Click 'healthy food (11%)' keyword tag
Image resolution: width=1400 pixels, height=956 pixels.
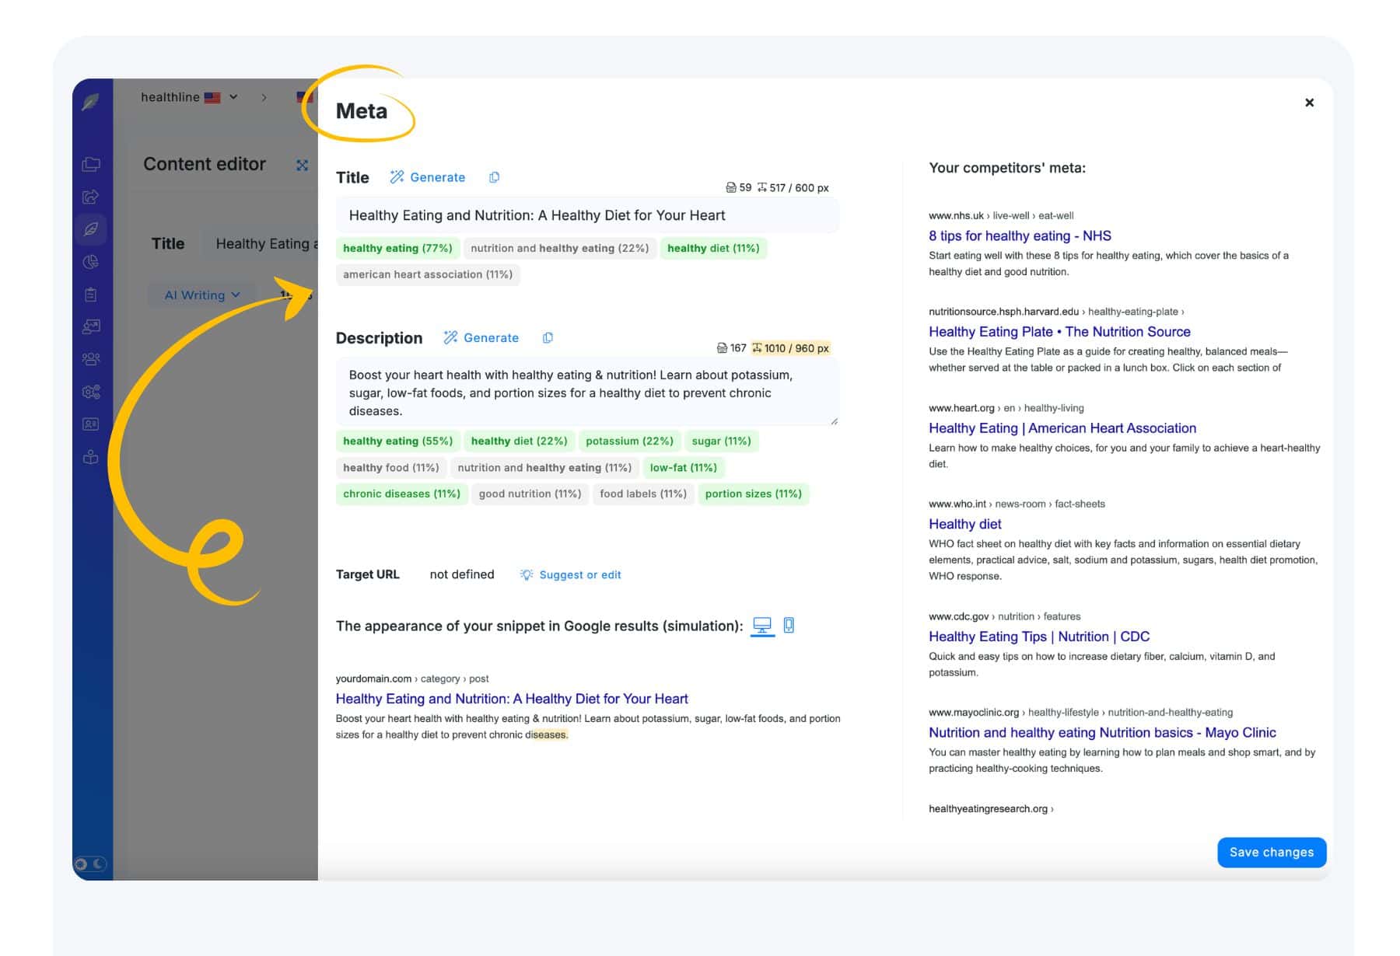391,467
